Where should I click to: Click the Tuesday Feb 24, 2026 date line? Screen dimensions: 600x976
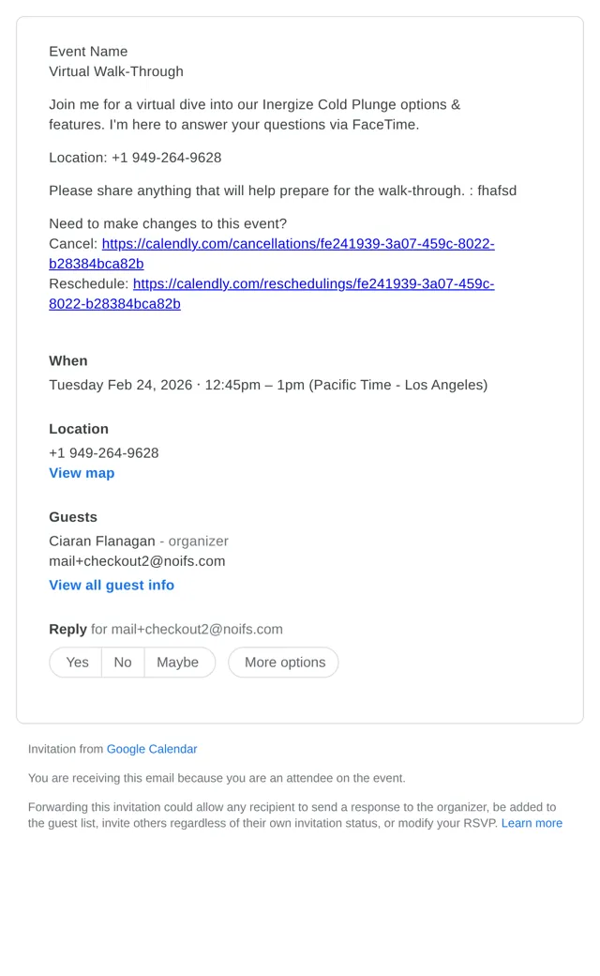(268, 385)
